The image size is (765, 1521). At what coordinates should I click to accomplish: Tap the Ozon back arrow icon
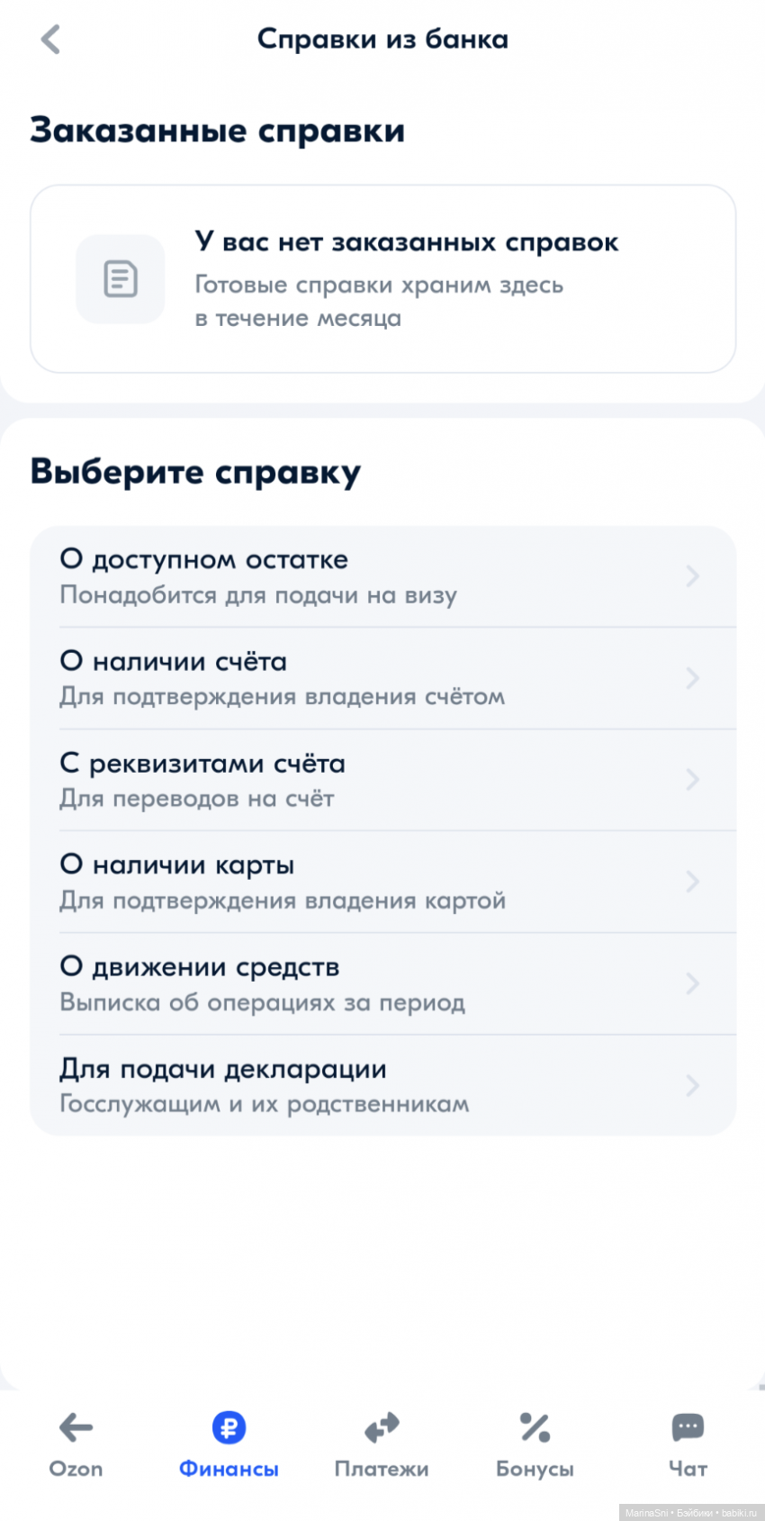76,1427
